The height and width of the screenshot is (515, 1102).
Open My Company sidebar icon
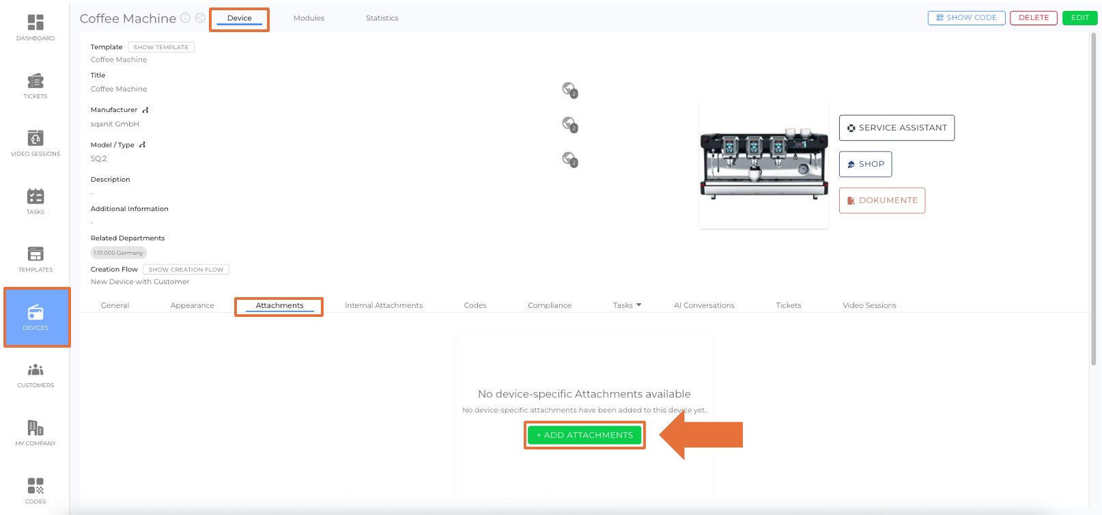36,432
